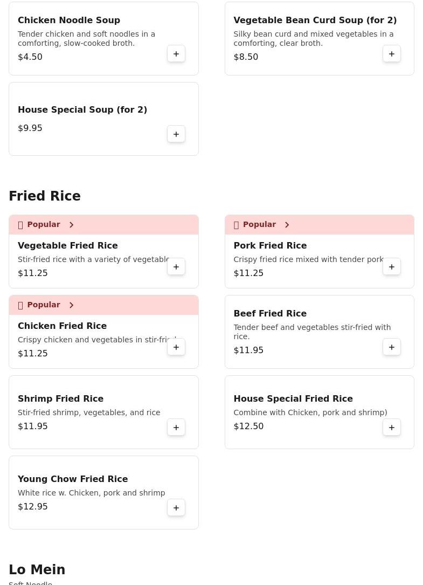Open Beef Fried Rice item title

tap(270, 314)
